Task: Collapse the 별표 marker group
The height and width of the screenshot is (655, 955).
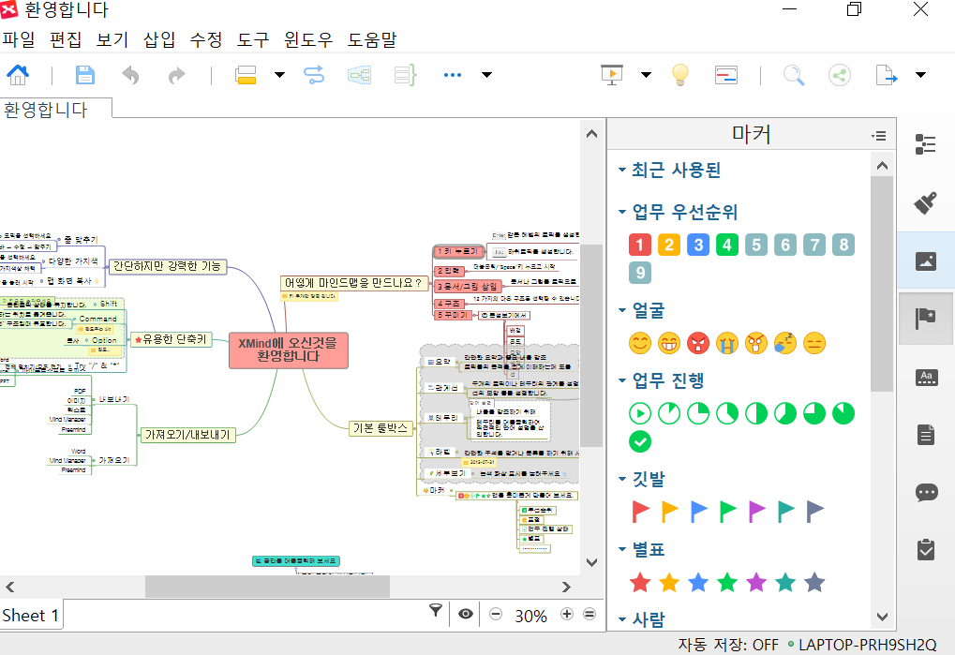Action: click(x=622, y=549)
